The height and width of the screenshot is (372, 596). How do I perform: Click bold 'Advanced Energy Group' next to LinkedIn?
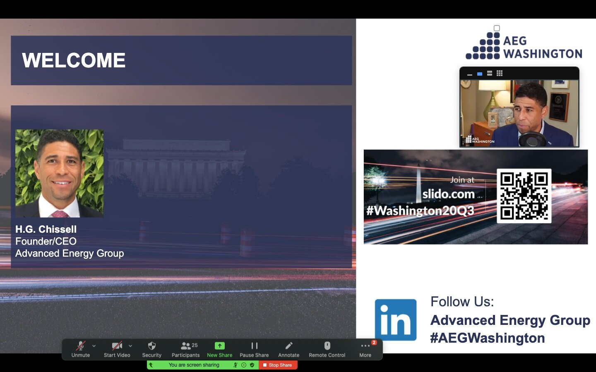pos(510,320)
